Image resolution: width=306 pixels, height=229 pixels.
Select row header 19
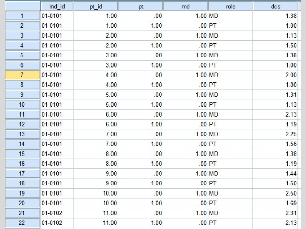pos(23,193)
